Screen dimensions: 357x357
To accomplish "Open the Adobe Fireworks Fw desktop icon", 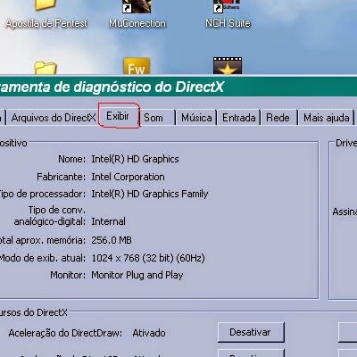I will point(137,66).
